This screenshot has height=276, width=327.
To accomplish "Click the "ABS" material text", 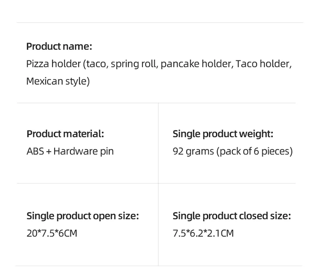I will coord(35,152).
